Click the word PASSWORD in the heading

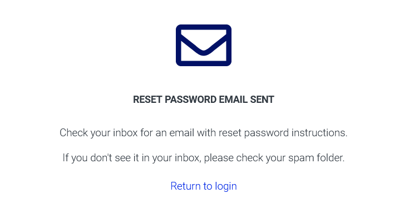tap(190, 100)
